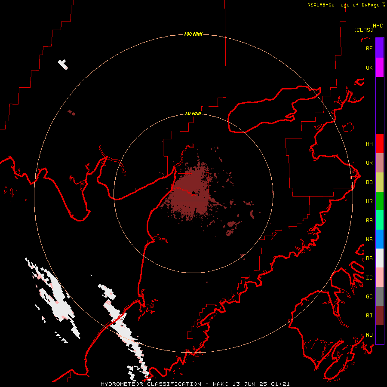This screenshot has width=387, height=387.
Task: Click the ND legend label
Action: [369, 335]
